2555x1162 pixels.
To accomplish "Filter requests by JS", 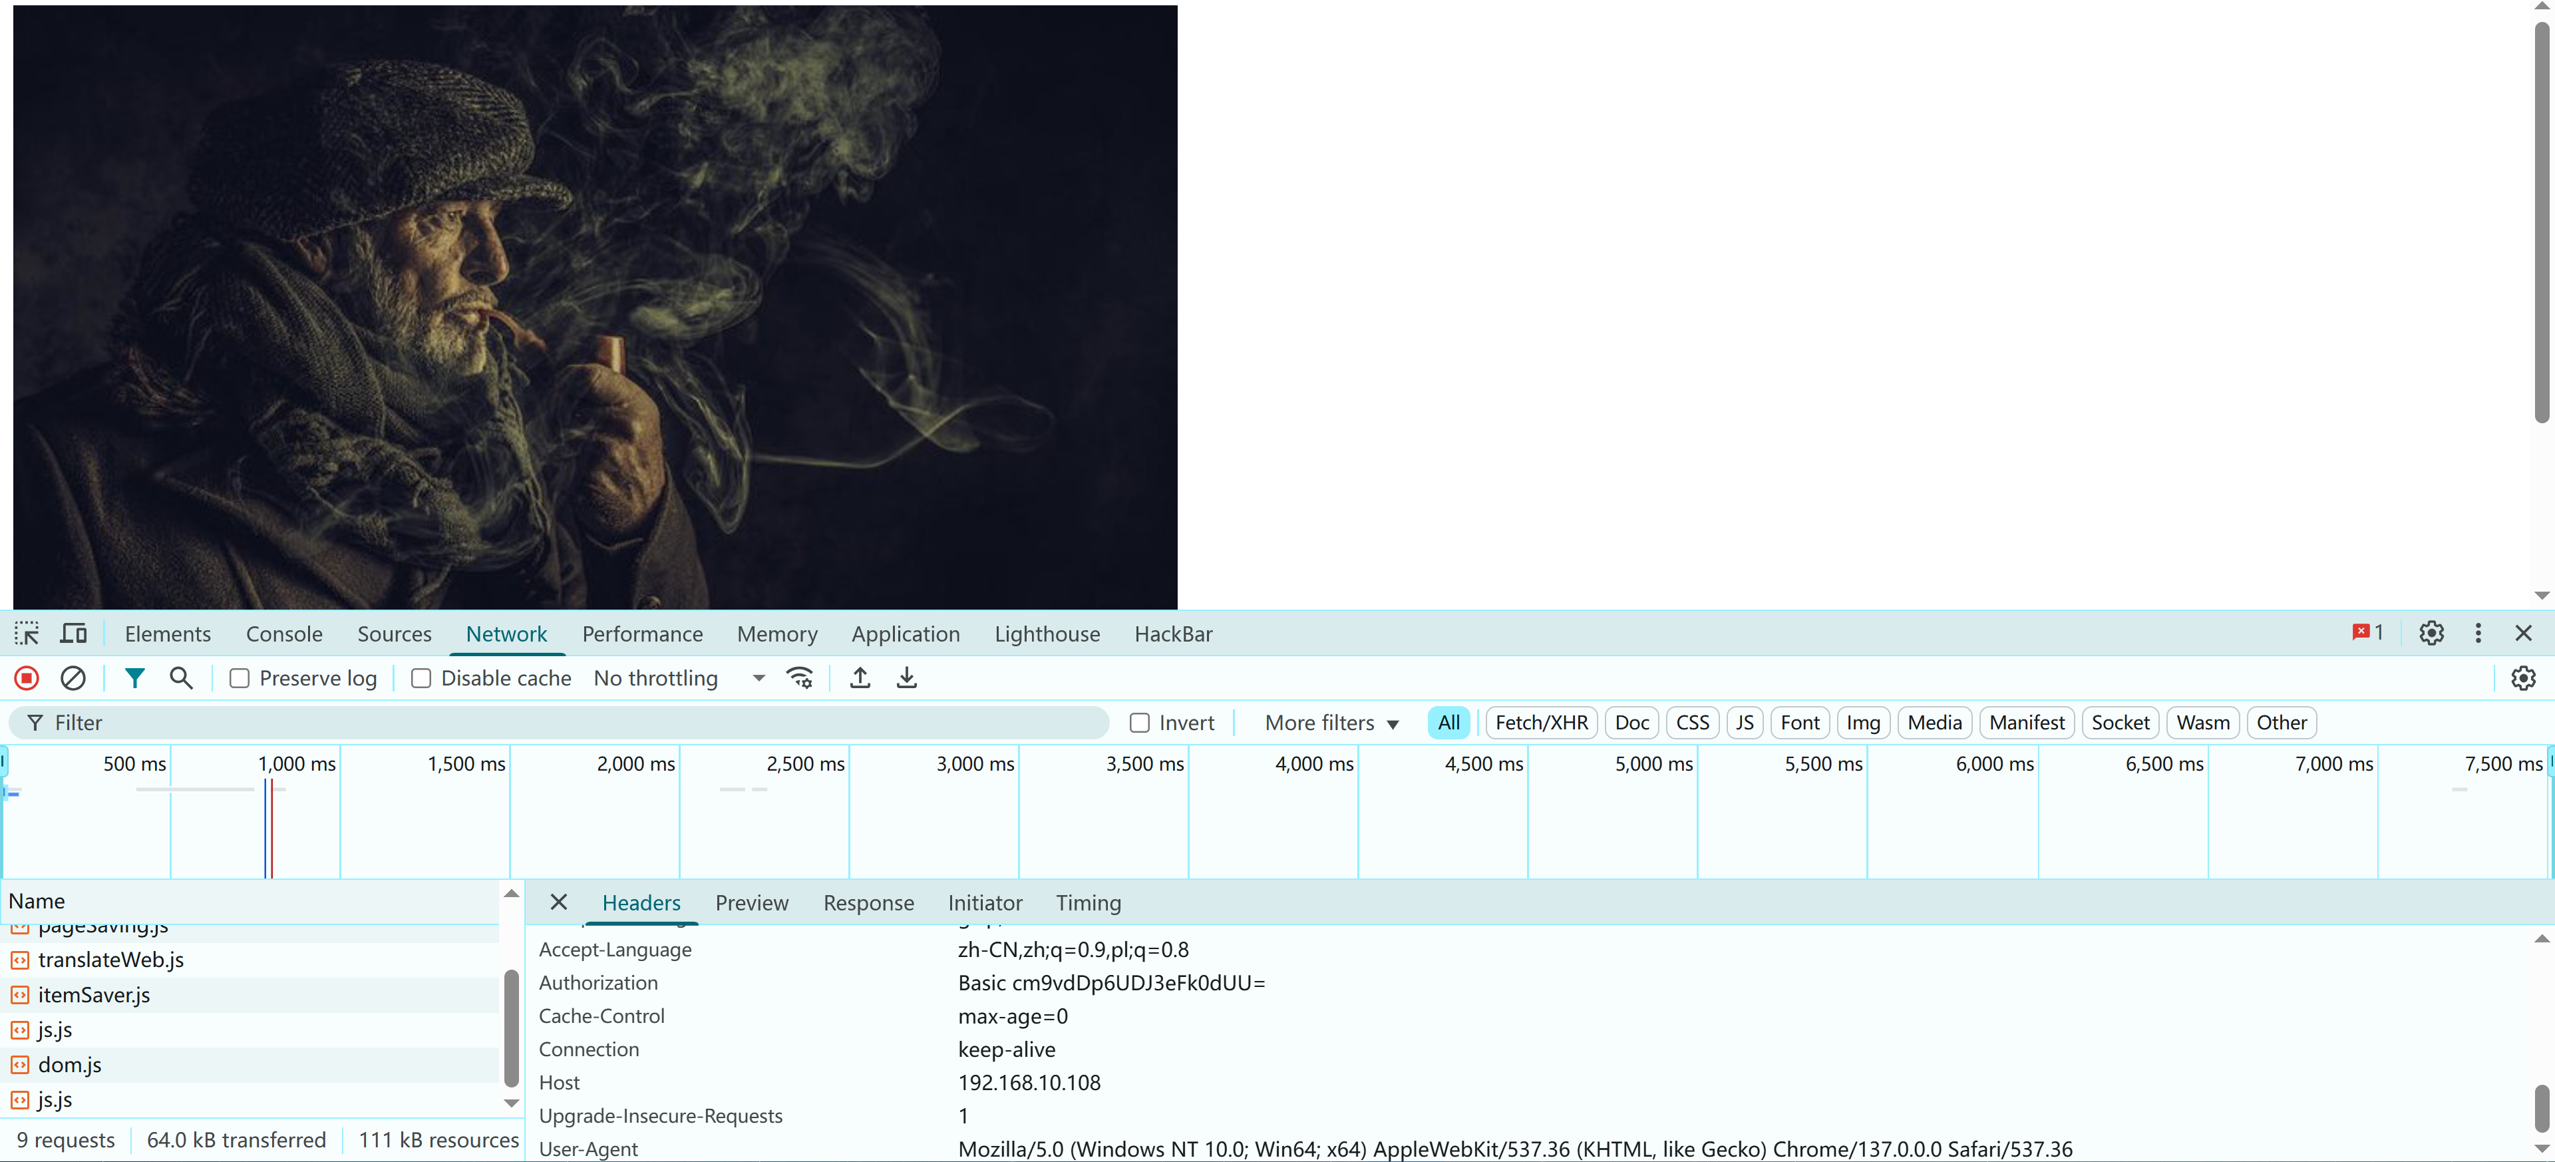I will click(1745, 722).
